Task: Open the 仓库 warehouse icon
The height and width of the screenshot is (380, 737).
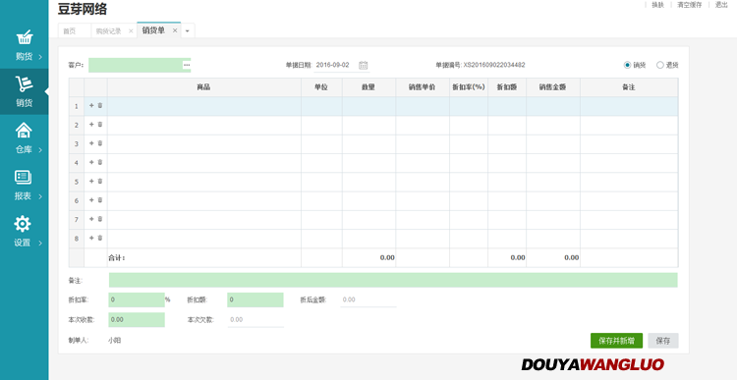Action: (x=24, y=131)
